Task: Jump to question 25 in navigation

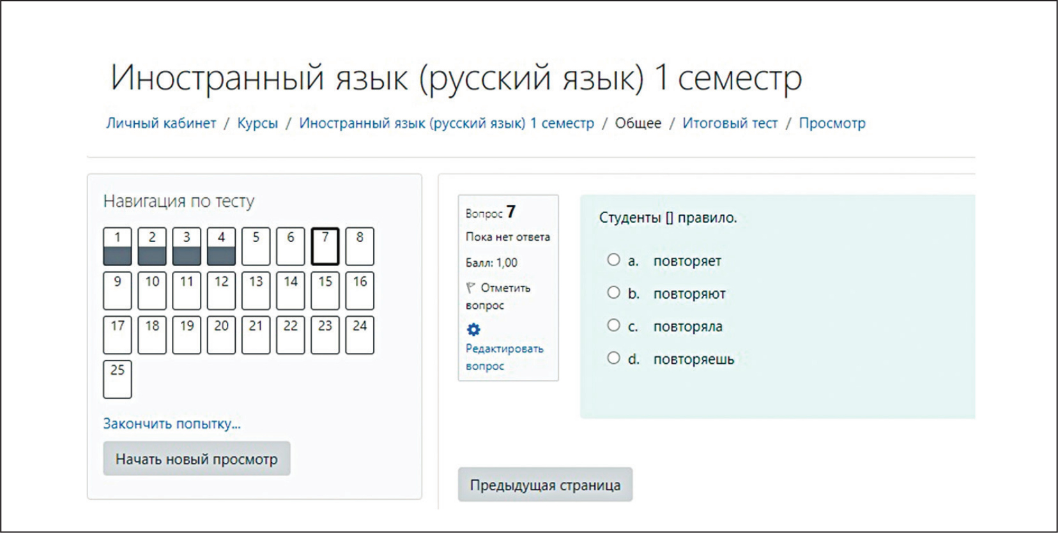Action: click(118, 379)
